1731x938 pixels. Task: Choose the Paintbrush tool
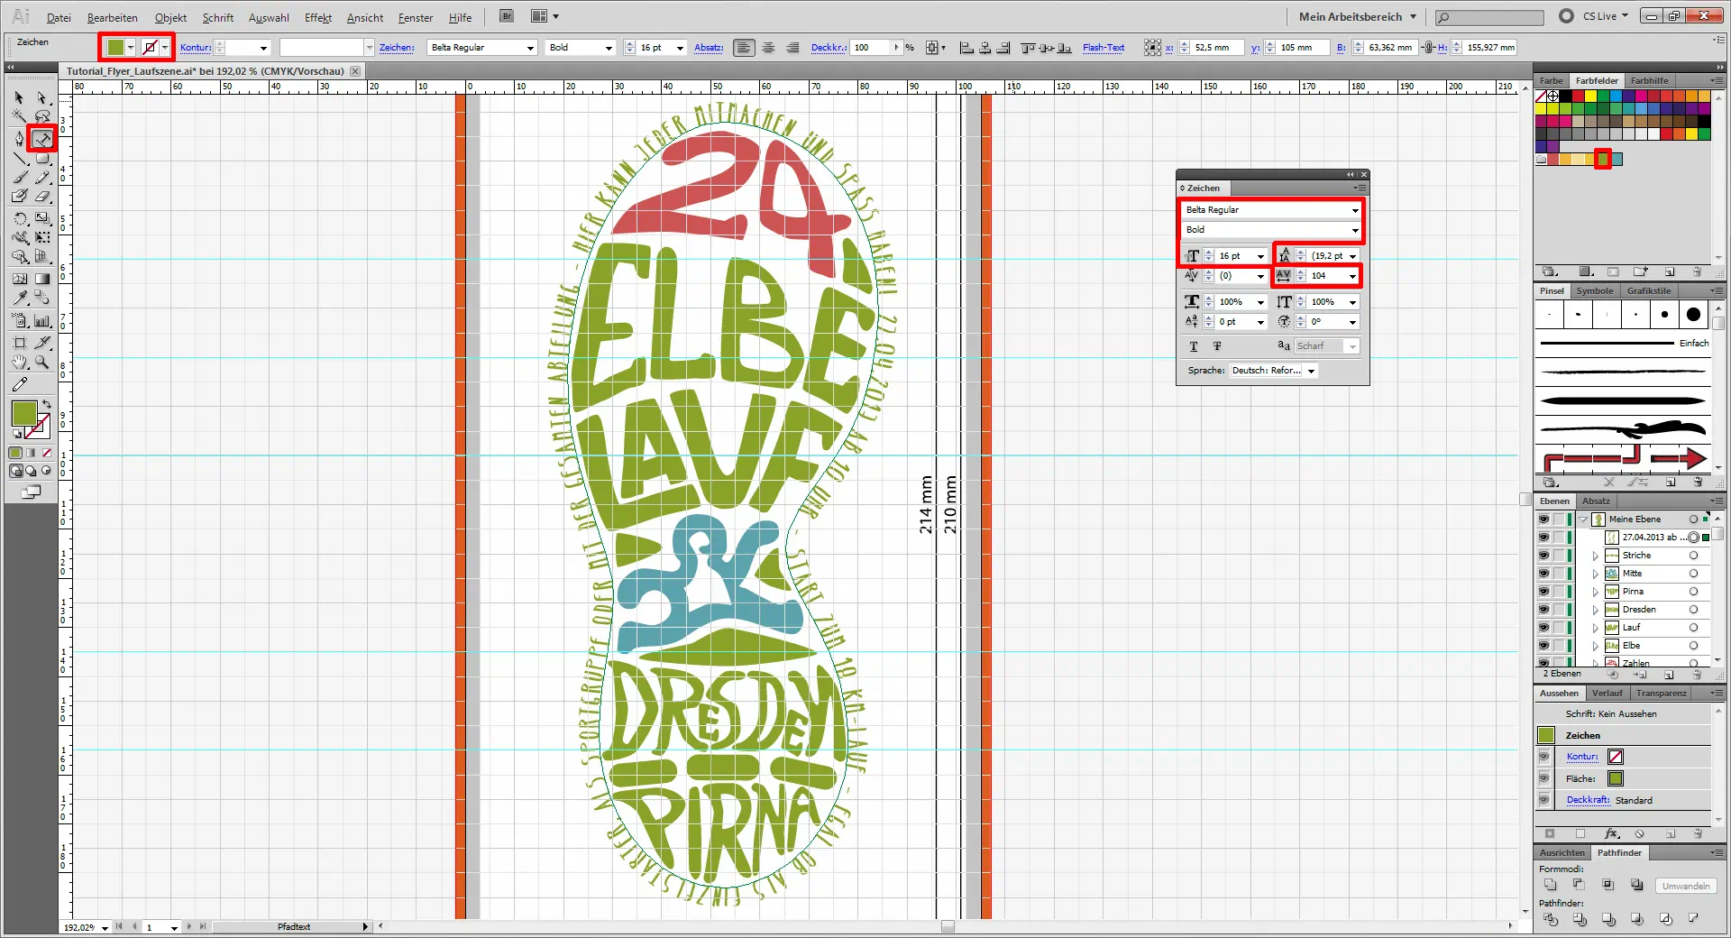pyautogui.click(x=20, y=178)
